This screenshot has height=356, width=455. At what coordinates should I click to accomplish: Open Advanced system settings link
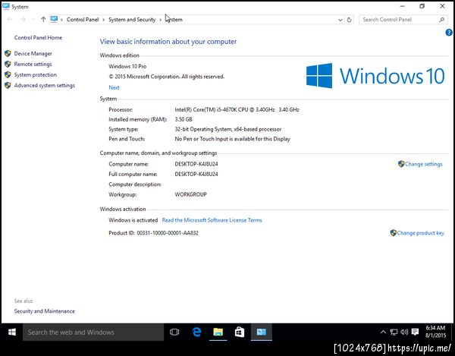(45, 85)
